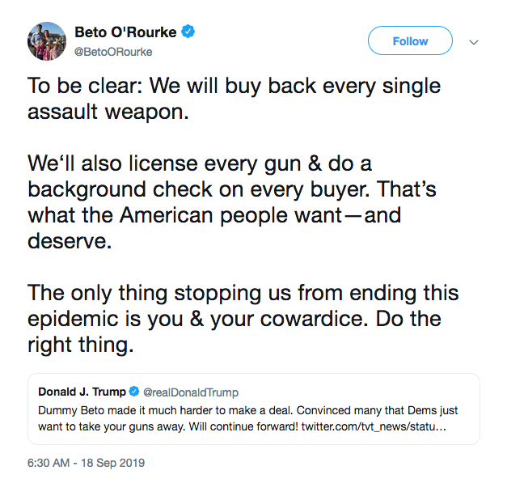The height and width of the screenshot is (479, 507).
Task: Open Beto O'Rourke's profile picture
Action: [x=47, y=41]
